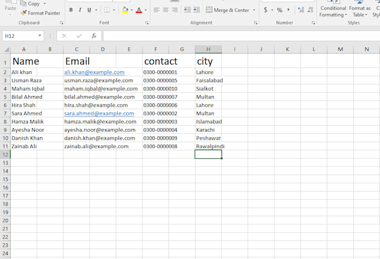This screenshot has width=380, height=259.
Task: Open the Underline style dropdown arrow
Action: (96, 10)
